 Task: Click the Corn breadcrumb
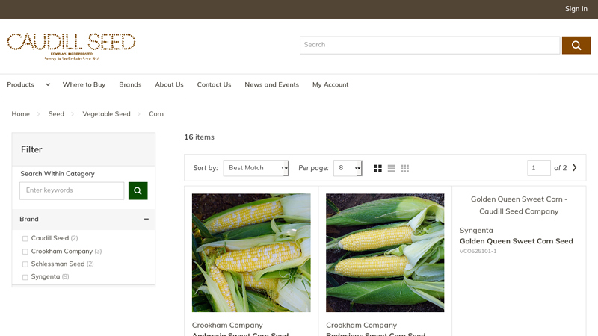[x=156, y=114]
